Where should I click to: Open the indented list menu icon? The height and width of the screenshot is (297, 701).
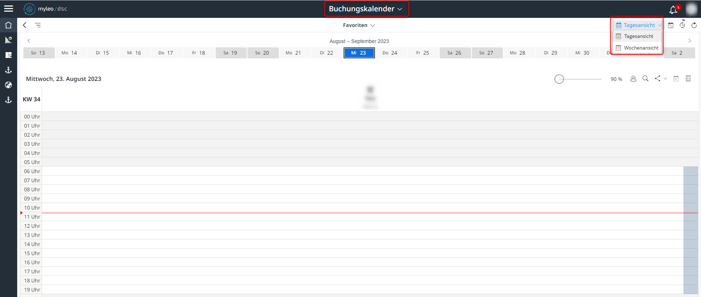click(38, 25)
